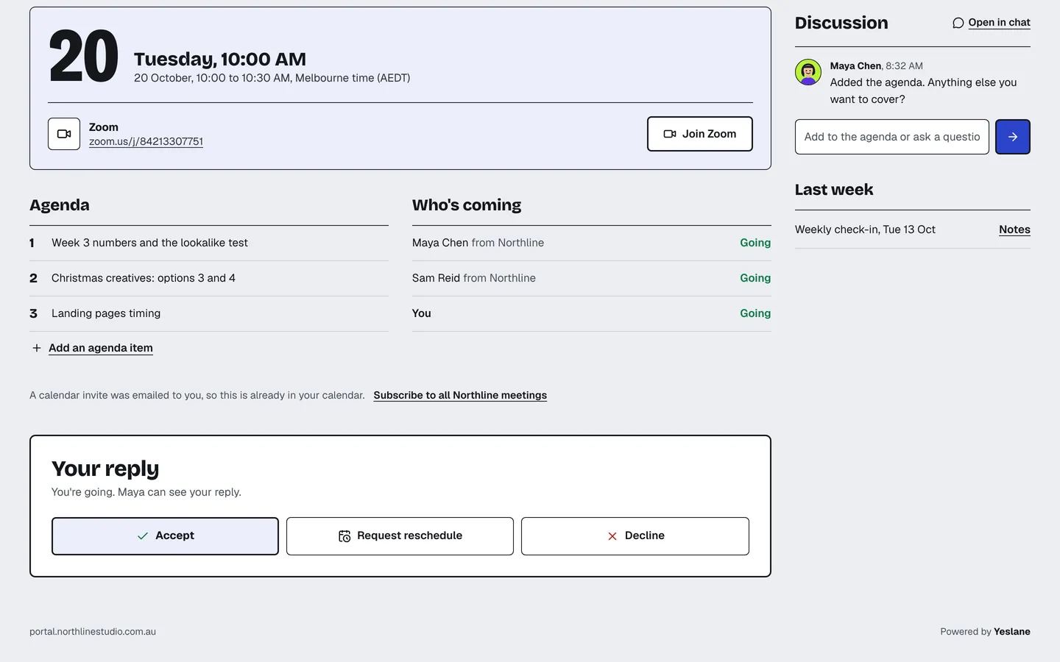Image resolution: width=1060 pixels, height=662 pixels.
Task: Click the 'Yeslane' powered-by text
Action: (1012, 632)
